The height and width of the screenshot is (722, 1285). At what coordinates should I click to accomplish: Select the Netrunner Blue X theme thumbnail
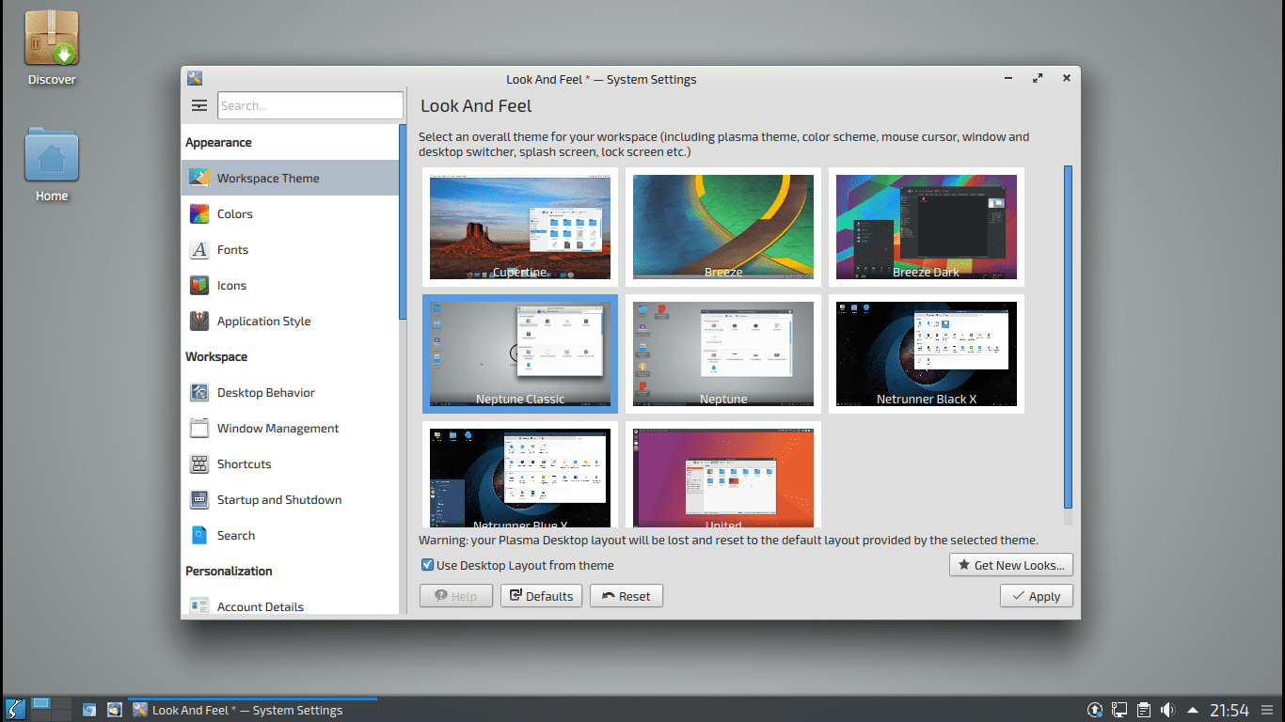[520, 475]
